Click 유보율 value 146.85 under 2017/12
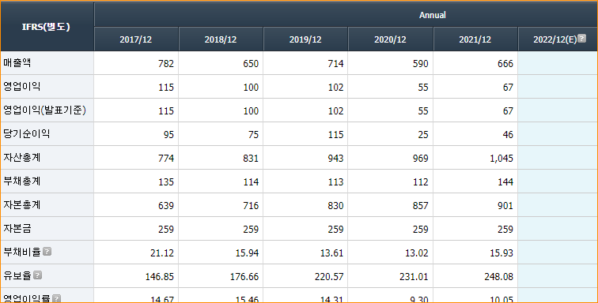Image resolution: width=598 pixels, height=303 pixels. 160,276
